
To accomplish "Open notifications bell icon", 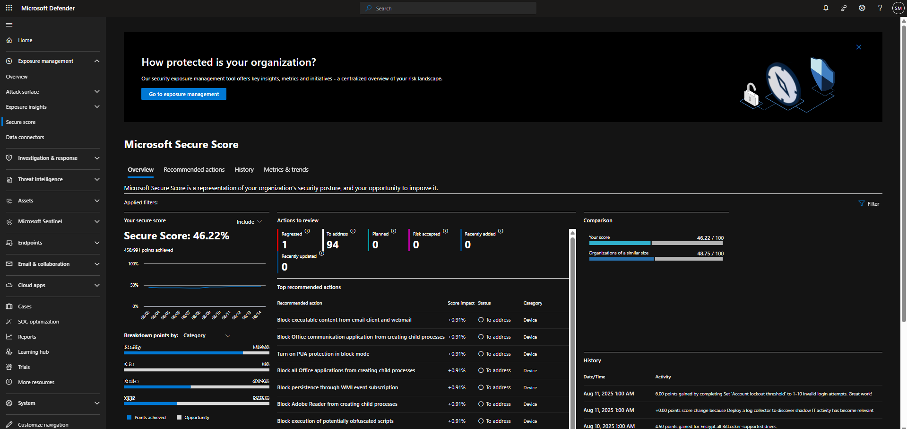I will 826,8.
